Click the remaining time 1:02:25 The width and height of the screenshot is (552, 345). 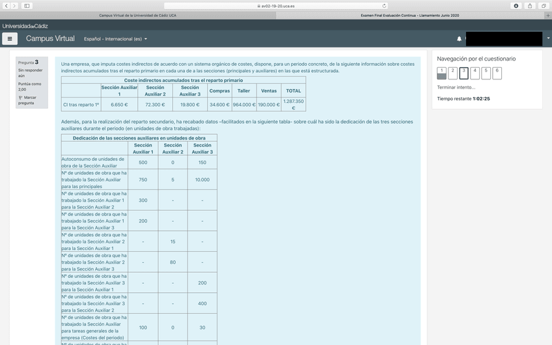(x=481, y=98)
